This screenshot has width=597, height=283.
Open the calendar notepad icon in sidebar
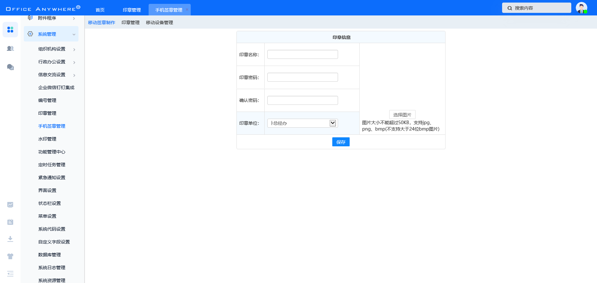10,222
